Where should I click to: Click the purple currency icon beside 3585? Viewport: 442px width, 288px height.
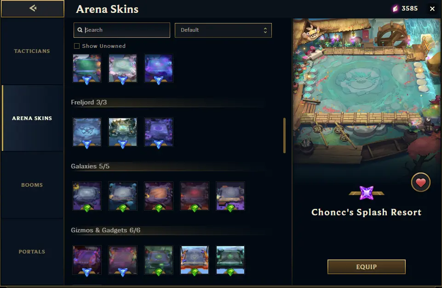(396, 9)
